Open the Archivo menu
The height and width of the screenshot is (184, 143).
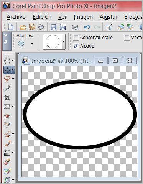tap(16, 17)
